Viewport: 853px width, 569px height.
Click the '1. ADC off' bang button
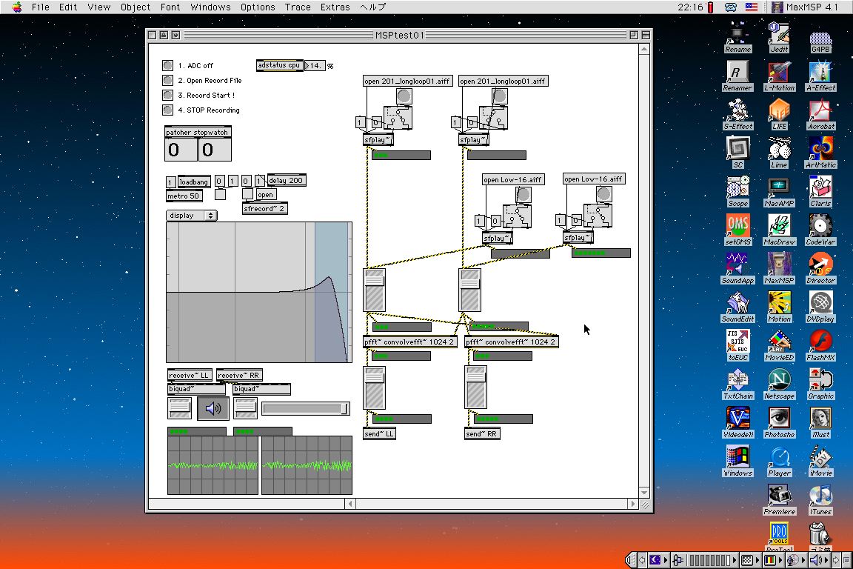[x=167, y=65]
